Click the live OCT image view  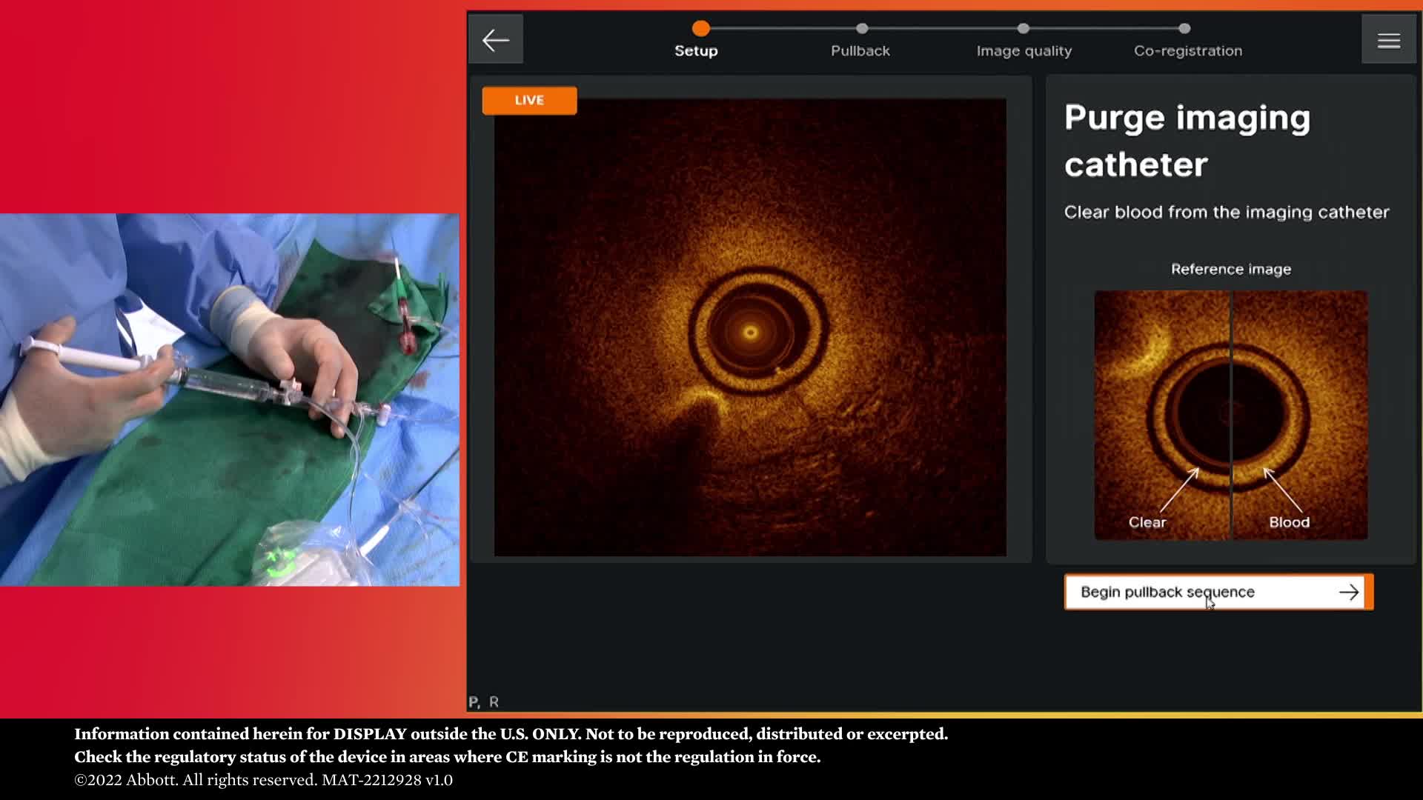(x=750, y=327)
